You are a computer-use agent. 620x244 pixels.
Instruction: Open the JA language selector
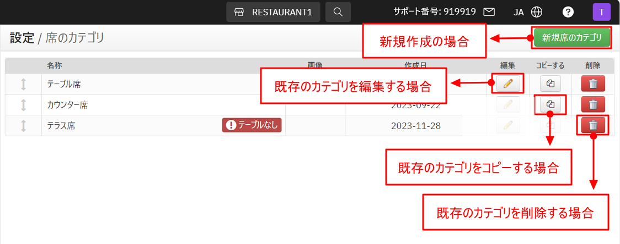527,12
